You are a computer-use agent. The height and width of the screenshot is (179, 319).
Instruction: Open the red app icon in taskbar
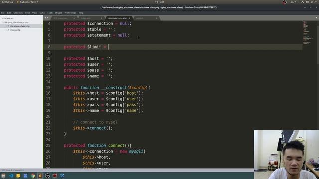click(x=55, y=176)
